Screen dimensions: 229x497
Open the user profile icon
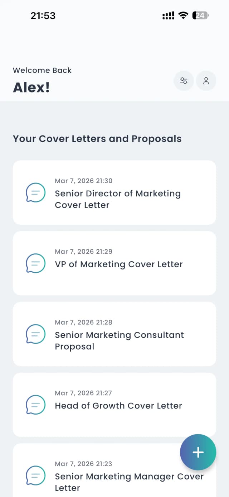(x=206, y=81)
